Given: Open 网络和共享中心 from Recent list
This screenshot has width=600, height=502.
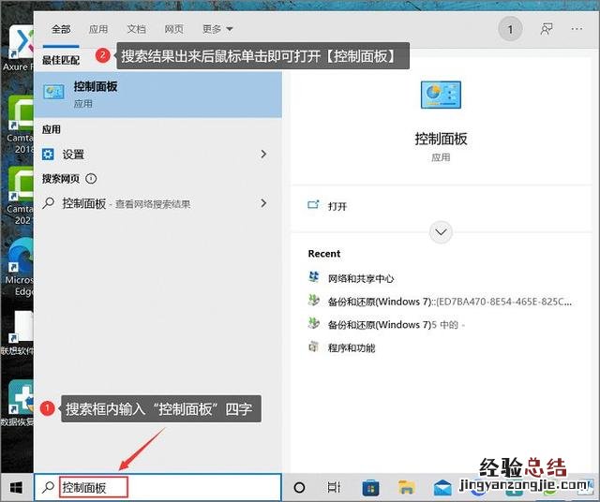Looking at the screenshot, I should point(361,278).
